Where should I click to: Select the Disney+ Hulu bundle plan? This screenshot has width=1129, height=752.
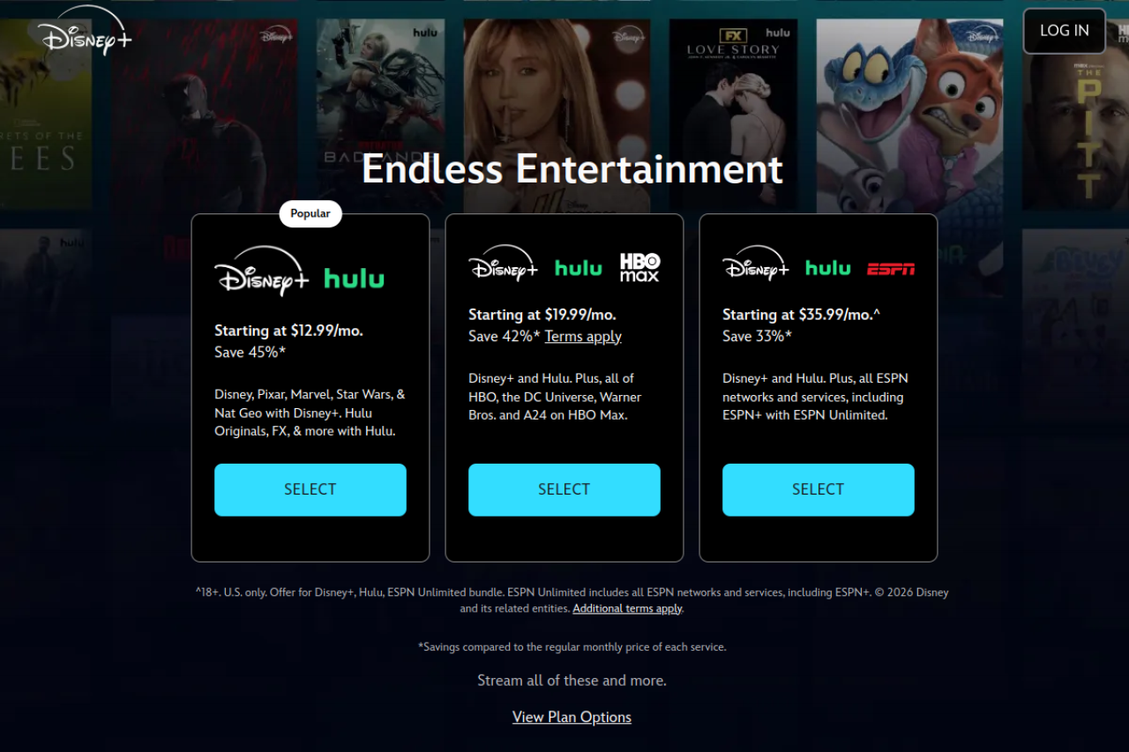tap(310, 489)
